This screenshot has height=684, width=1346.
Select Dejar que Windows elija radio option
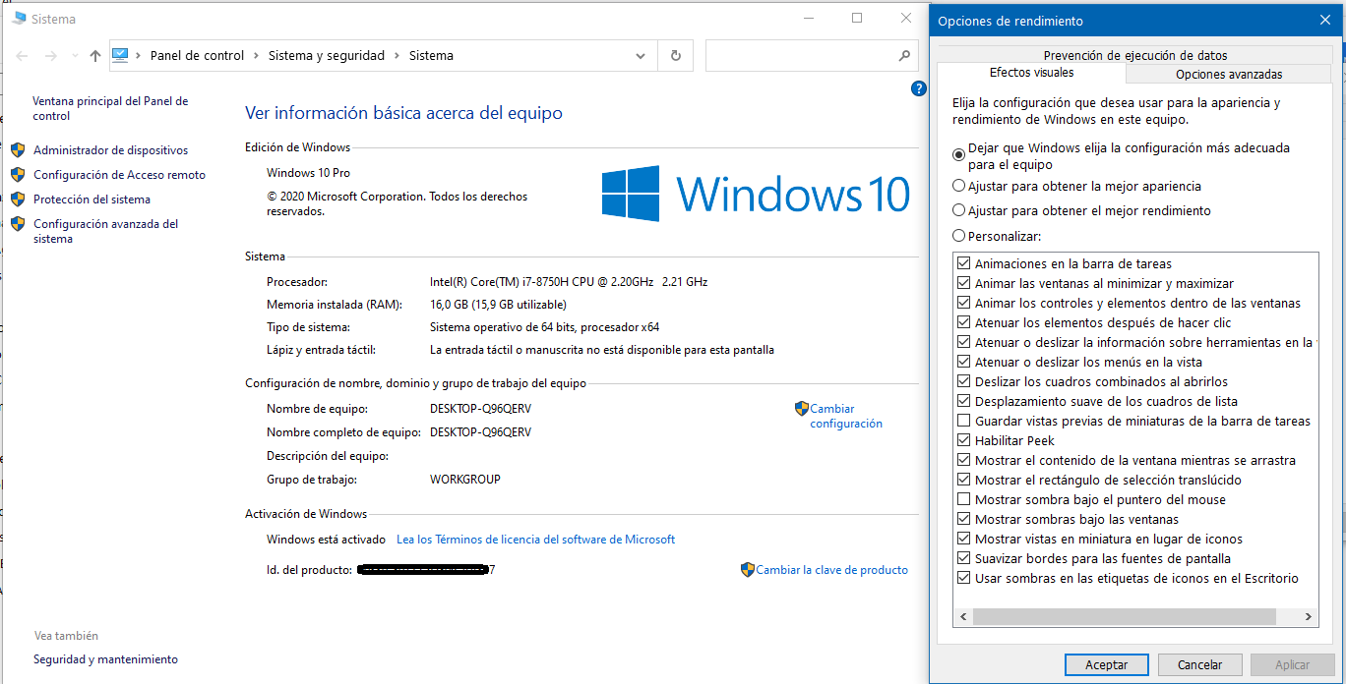tap(959, 154)
